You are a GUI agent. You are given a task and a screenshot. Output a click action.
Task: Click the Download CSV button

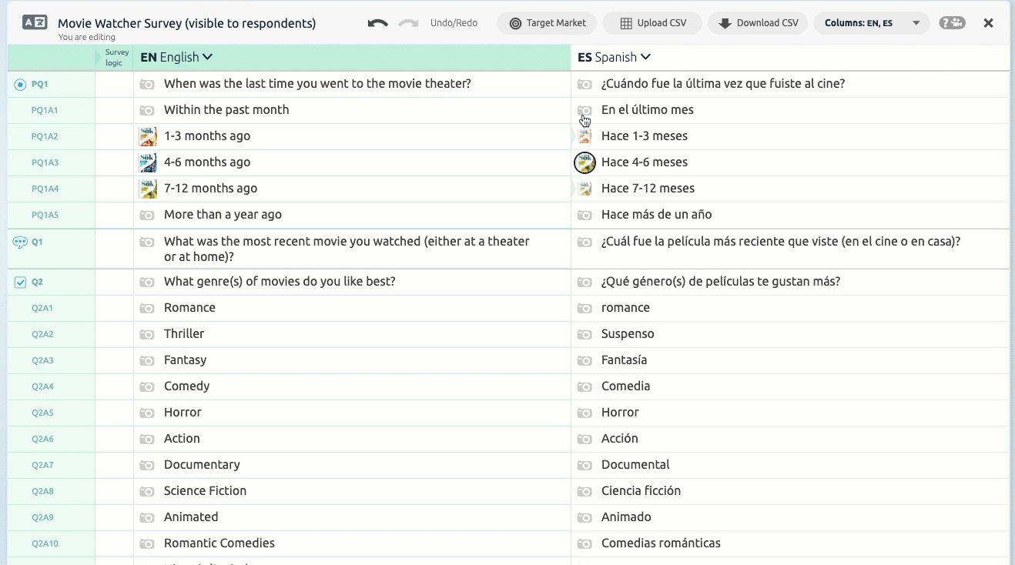758,22
